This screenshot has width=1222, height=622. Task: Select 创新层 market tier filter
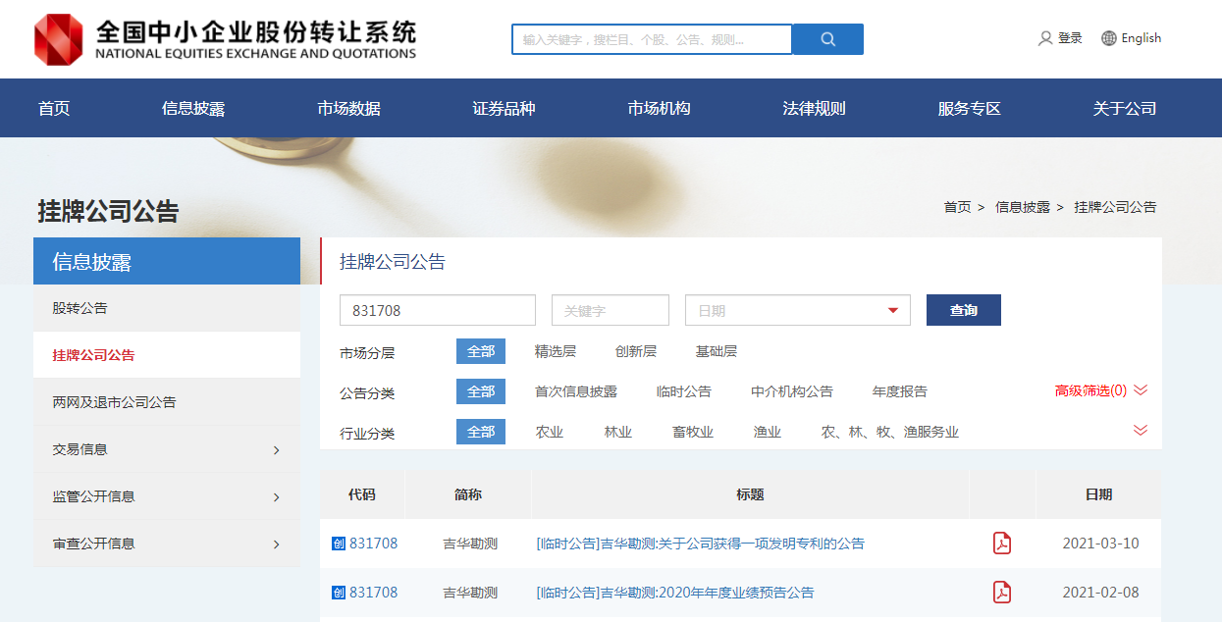point(635,351)
